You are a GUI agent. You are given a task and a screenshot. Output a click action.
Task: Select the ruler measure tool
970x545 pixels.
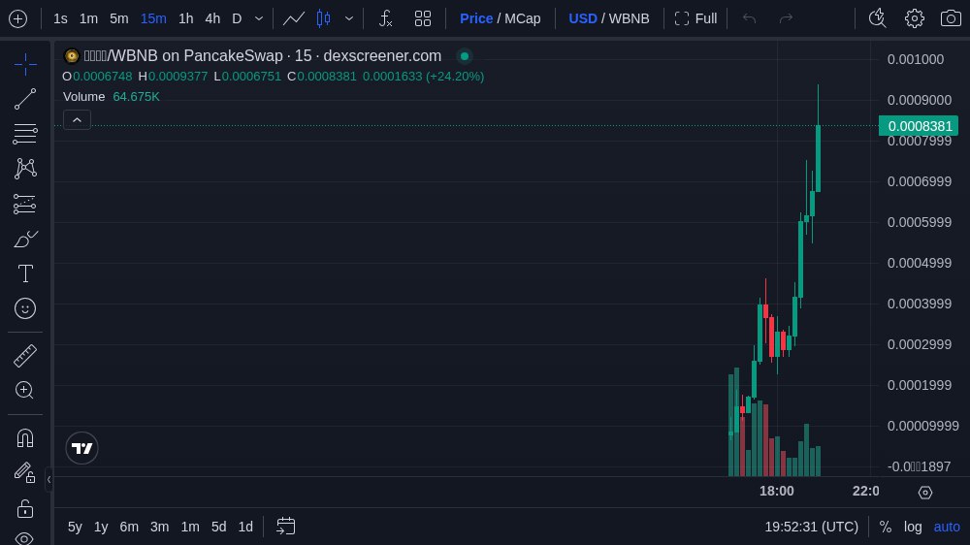(x=25, y=356)
